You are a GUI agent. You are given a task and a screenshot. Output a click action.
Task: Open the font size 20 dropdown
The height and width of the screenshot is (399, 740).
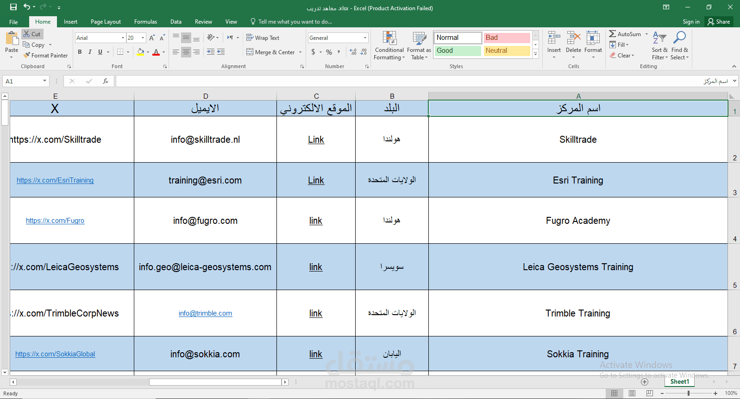pyautogui.click(x=143, y=38)
